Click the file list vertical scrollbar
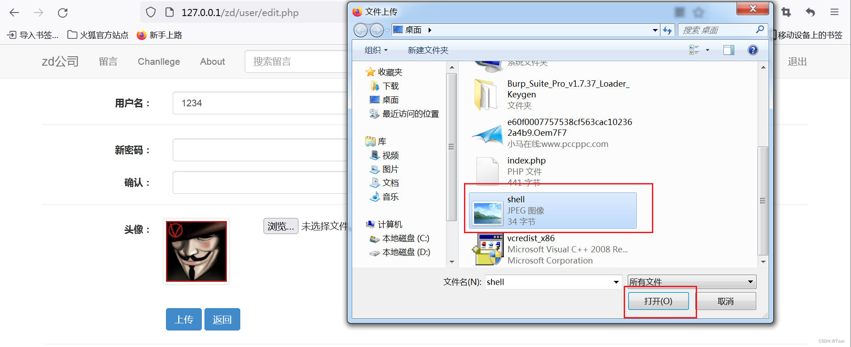The height and width of the screenshot is (347, 851). pos(763,201)
